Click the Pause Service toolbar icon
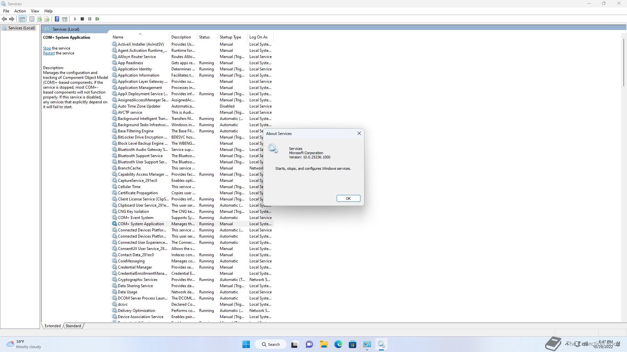The image size is (627, 352). click(90, 19)
